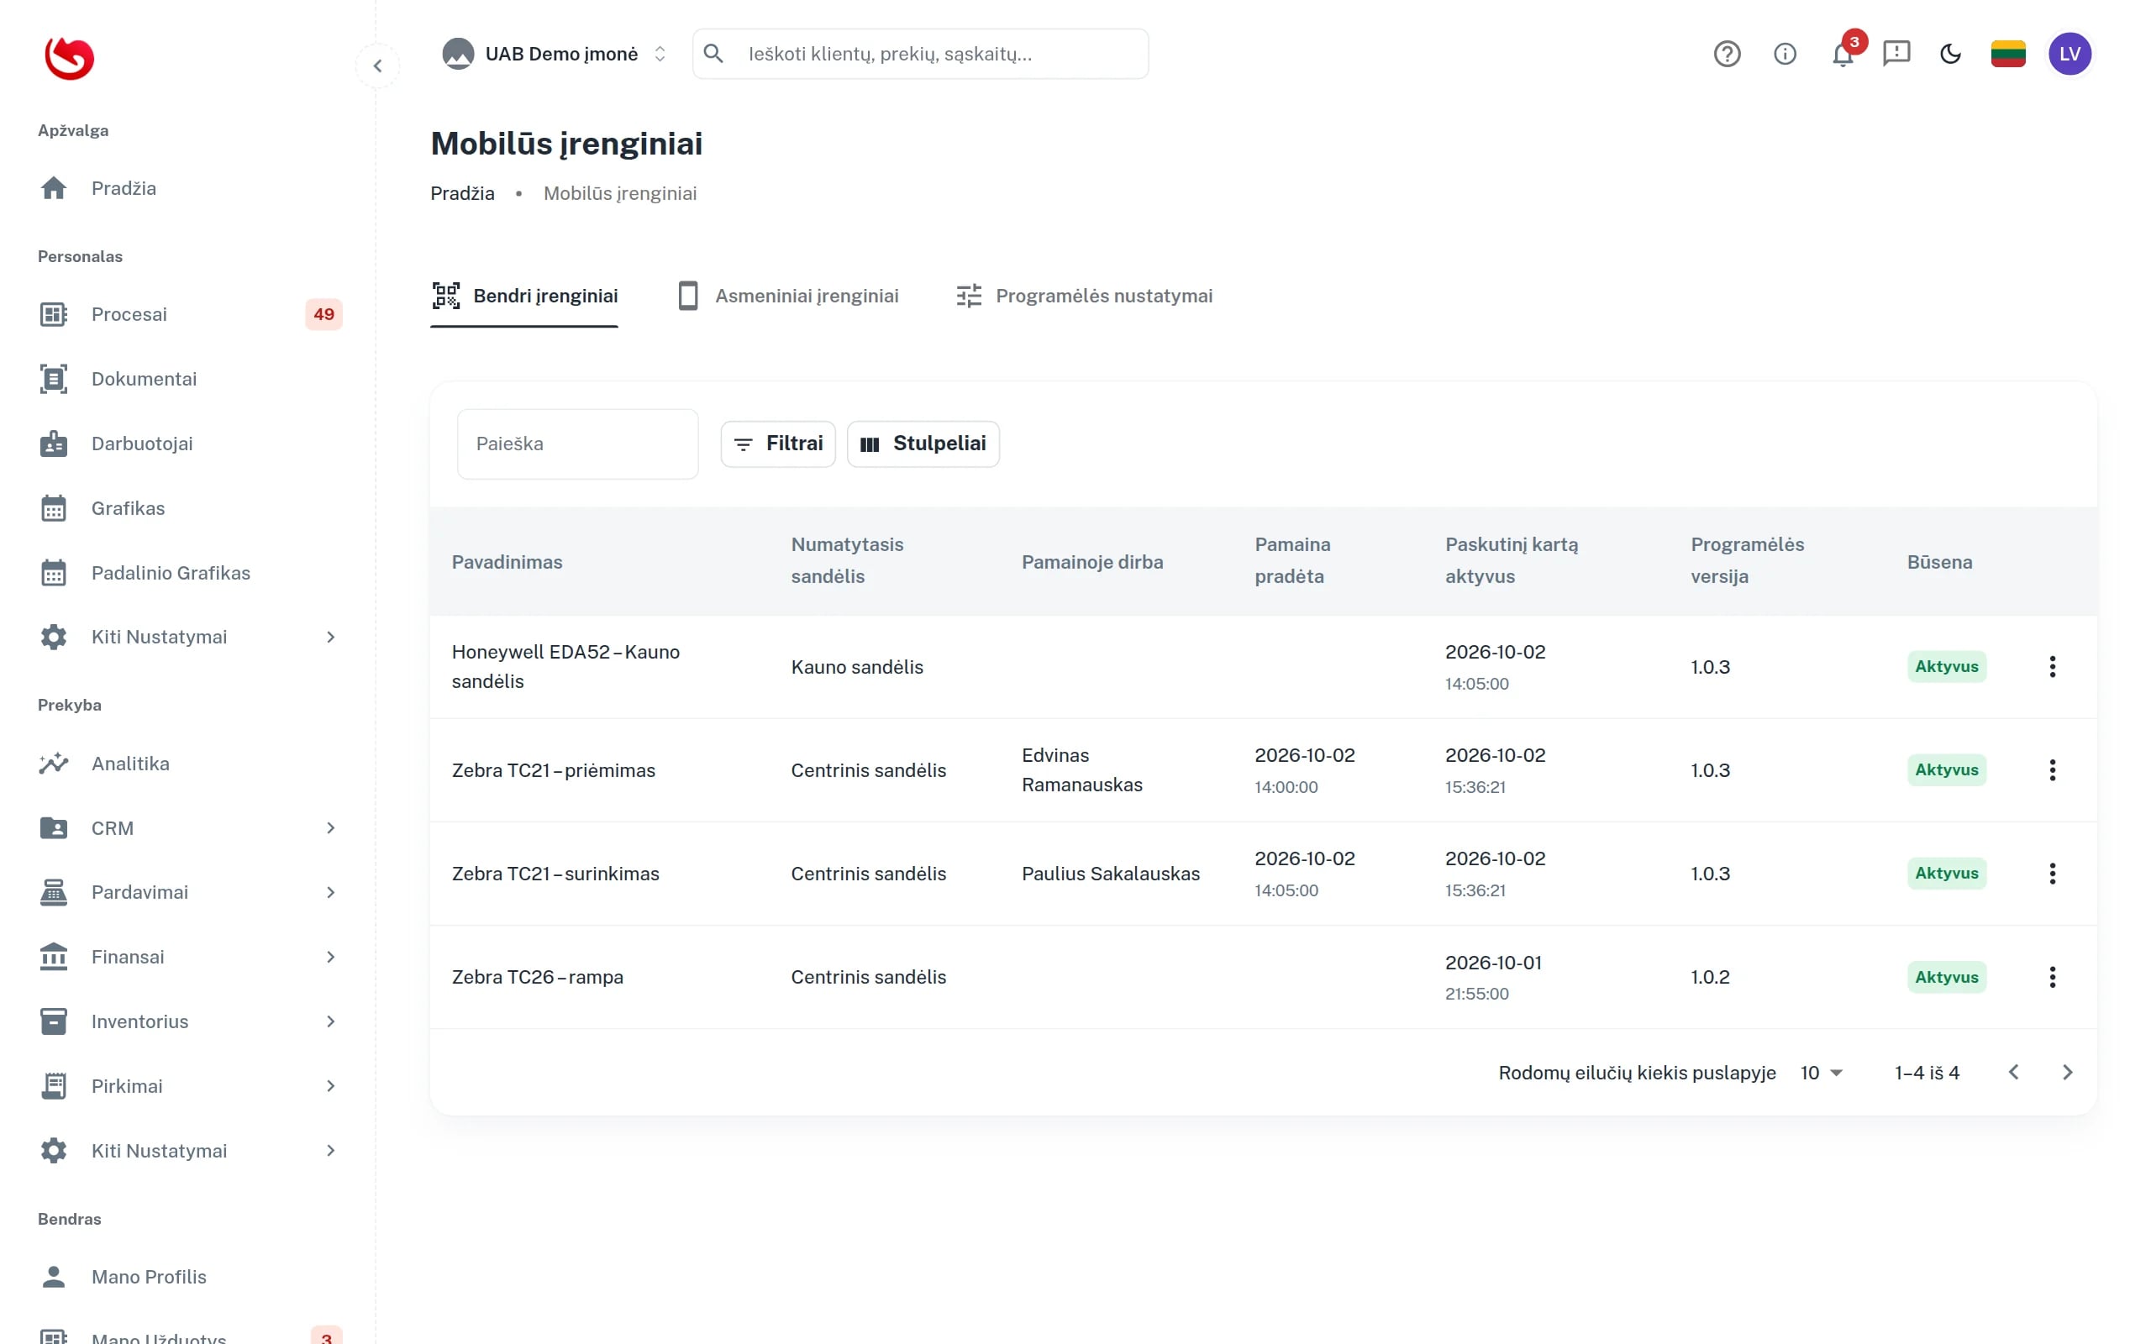Click the red app logo
The image size is (2151, 1344).
coord(70,59)
